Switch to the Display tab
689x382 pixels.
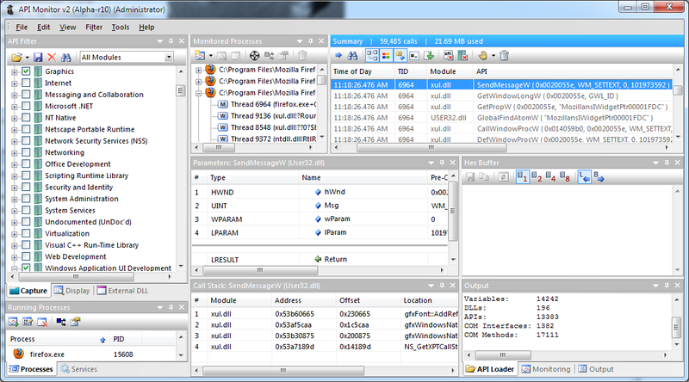click(72, 291)
